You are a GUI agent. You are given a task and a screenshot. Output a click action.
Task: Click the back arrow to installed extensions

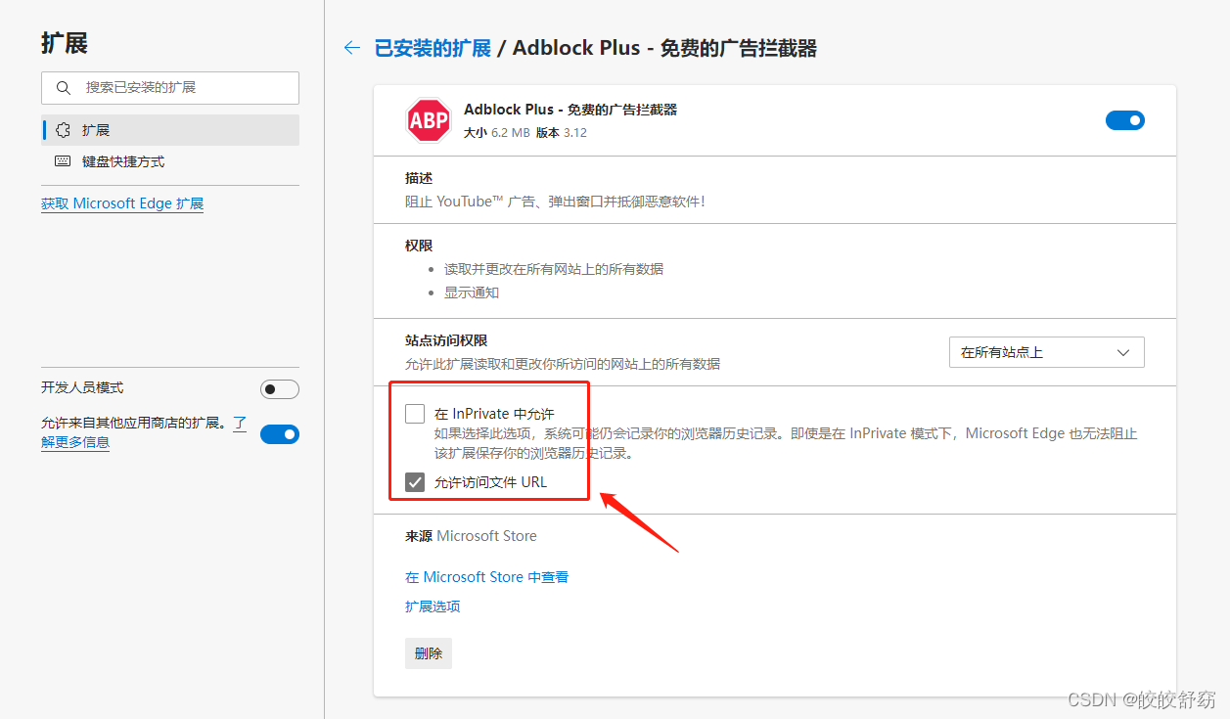[352, 48]
